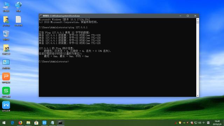Screen dimensions: 224x126
Task: Open the Action Center notification icon
Action: tap(208, 123)
